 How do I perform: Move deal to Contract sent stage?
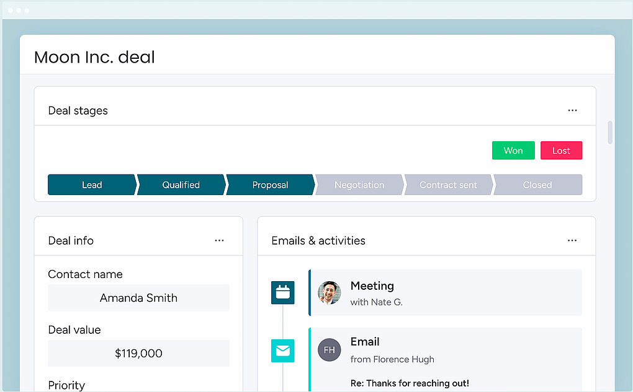pos(448,185)
